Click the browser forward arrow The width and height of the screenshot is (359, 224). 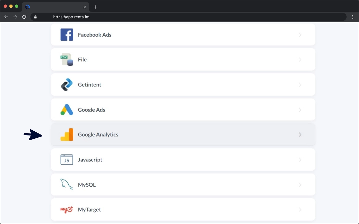15,17
